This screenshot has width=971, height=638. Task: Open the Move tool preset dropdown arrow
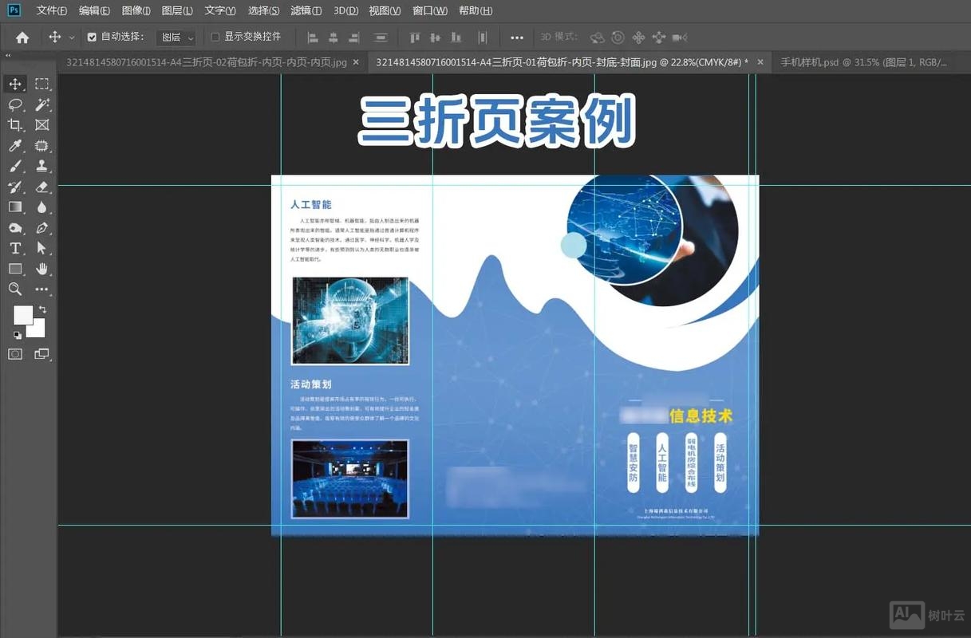point(72,37)
